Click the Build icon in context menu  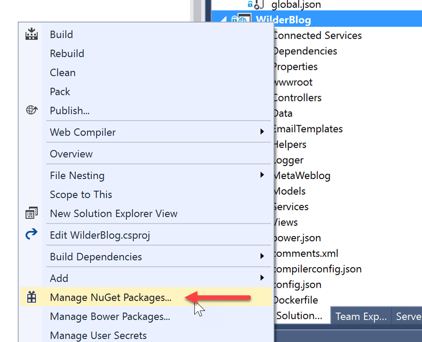(x=31, y=34)
